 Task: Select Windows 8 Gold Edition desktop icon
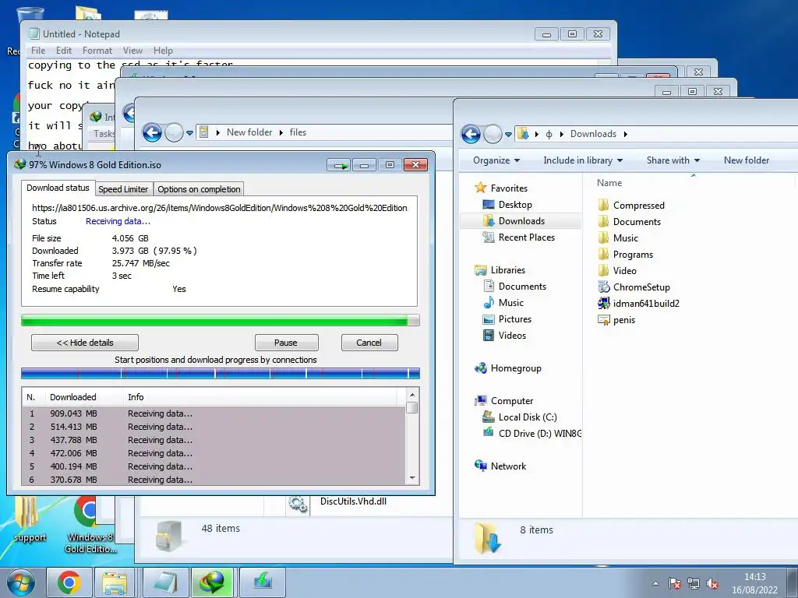tap(90, 525)
